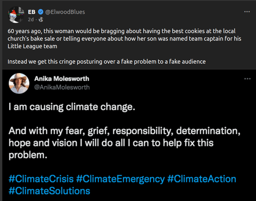Click Anika Molesworth's profile photo

19,83
